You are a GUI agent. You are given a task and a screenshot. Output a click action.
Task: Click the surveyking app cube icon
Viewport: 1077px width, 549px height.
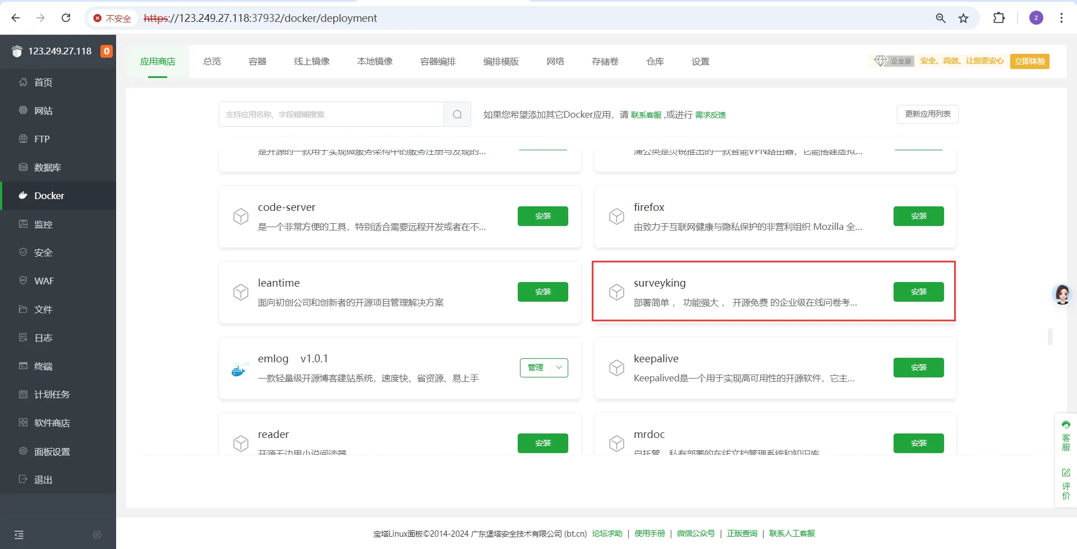tap(616, 292)
